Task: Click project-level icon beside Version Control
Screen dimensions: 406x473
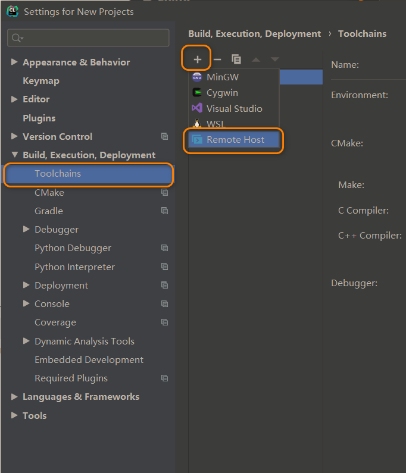Action: [164, 136]
